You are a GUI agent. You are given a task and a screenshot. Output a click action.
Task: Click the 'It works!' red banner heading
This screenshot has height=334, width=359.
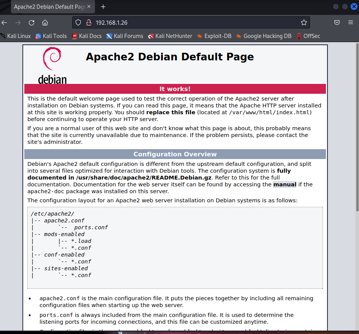(175, 89)
